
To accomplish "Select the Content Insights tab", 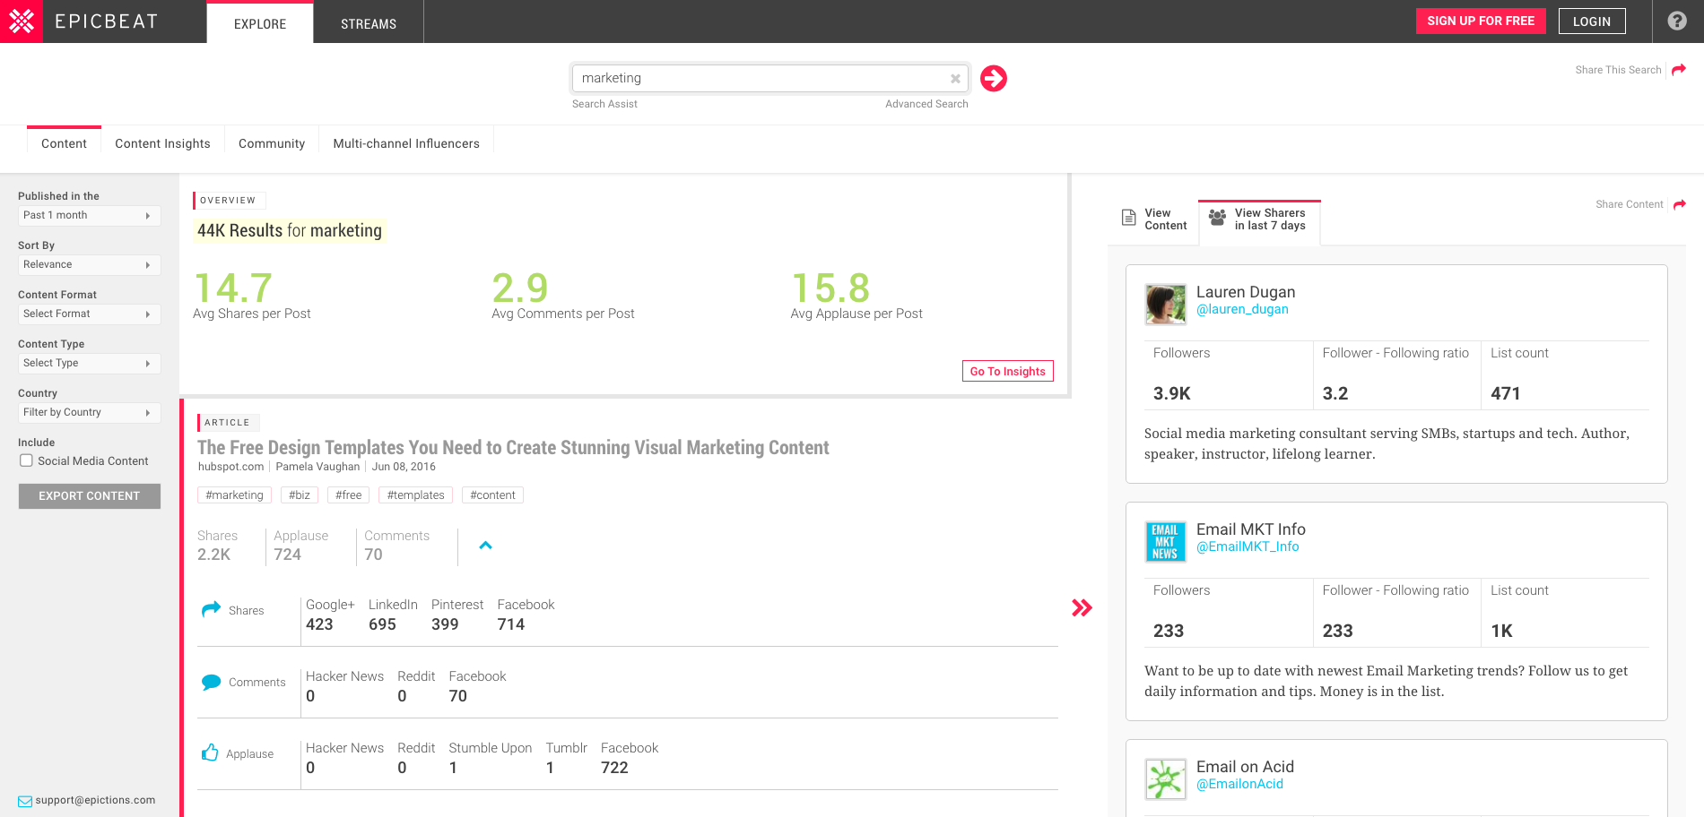I will coord(162,143).
